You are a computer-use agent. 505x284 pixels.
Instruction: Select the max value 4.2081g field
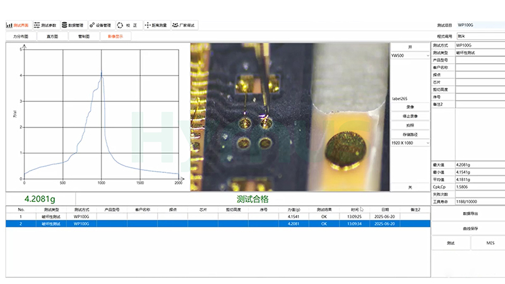pyautogui.click(x=480, y=165)
